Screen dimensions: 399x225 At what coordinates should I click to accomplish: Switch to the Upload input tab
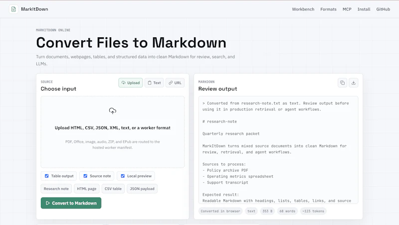[x=131, y=83]
